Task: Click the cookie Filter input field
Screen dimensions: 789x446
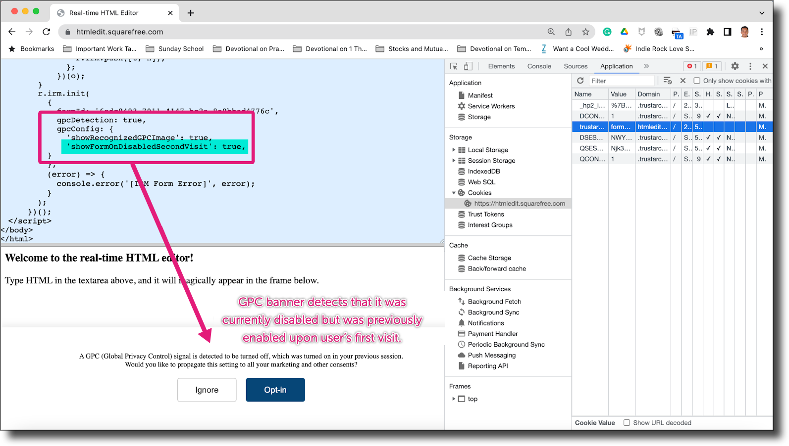Action: click(622, 81)
